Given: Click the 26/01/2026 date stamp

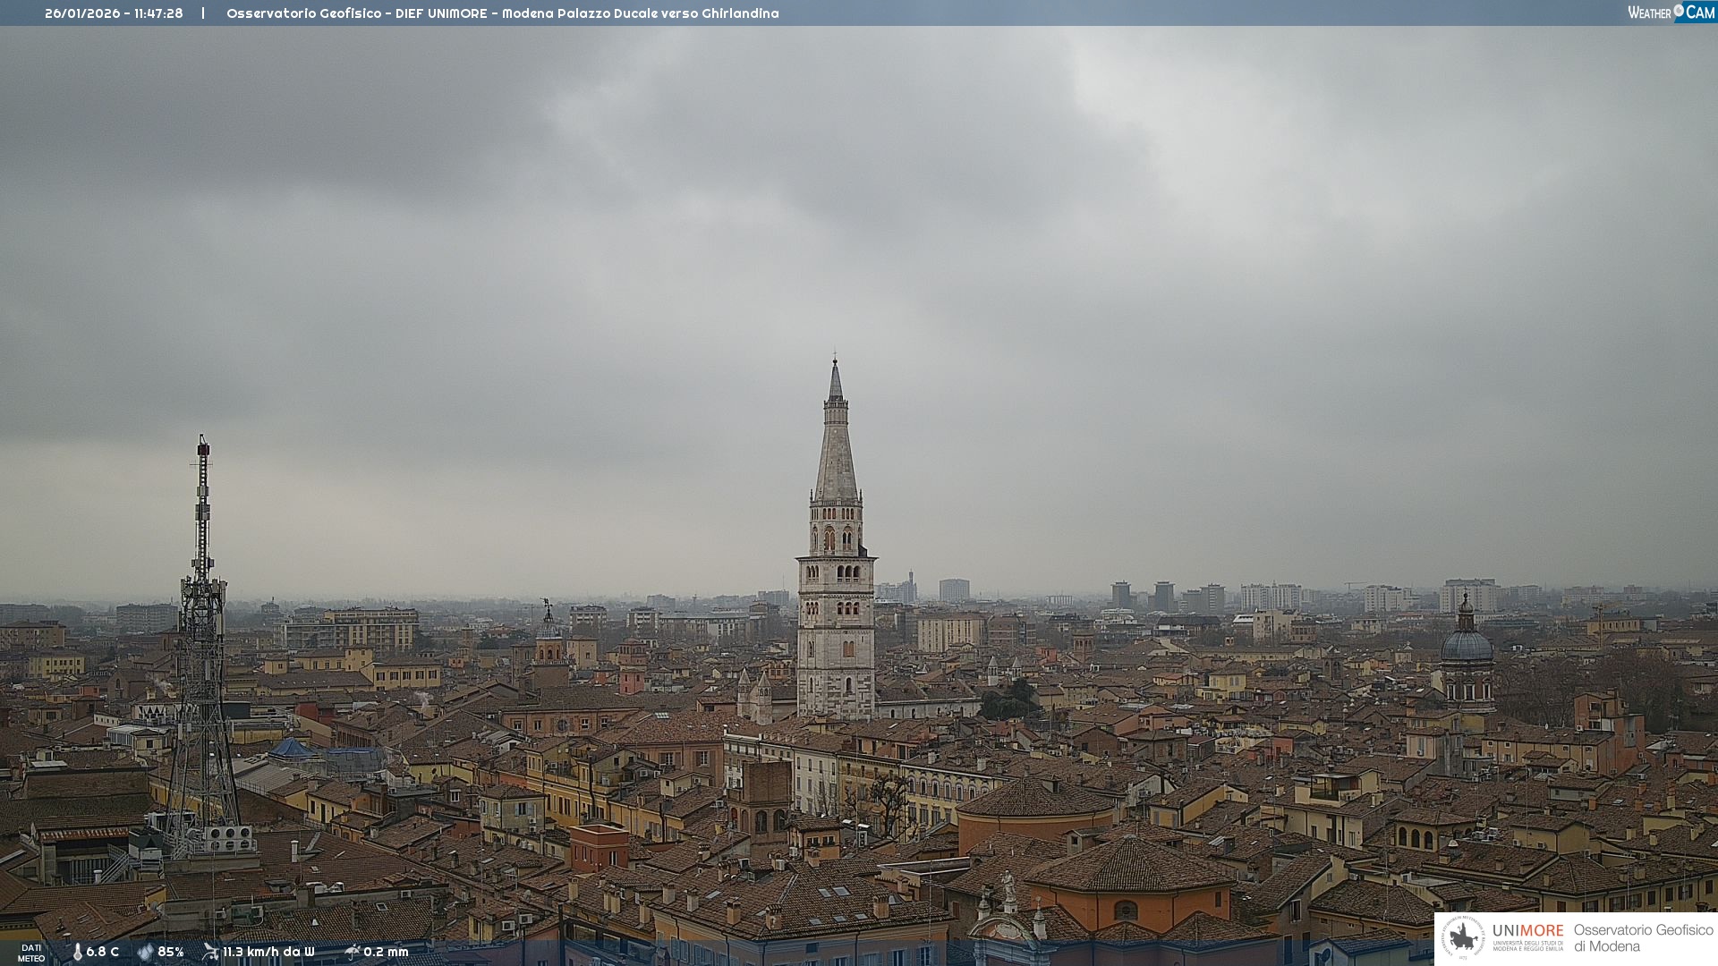Looking at the screenshot, I should tap(82, 13).
